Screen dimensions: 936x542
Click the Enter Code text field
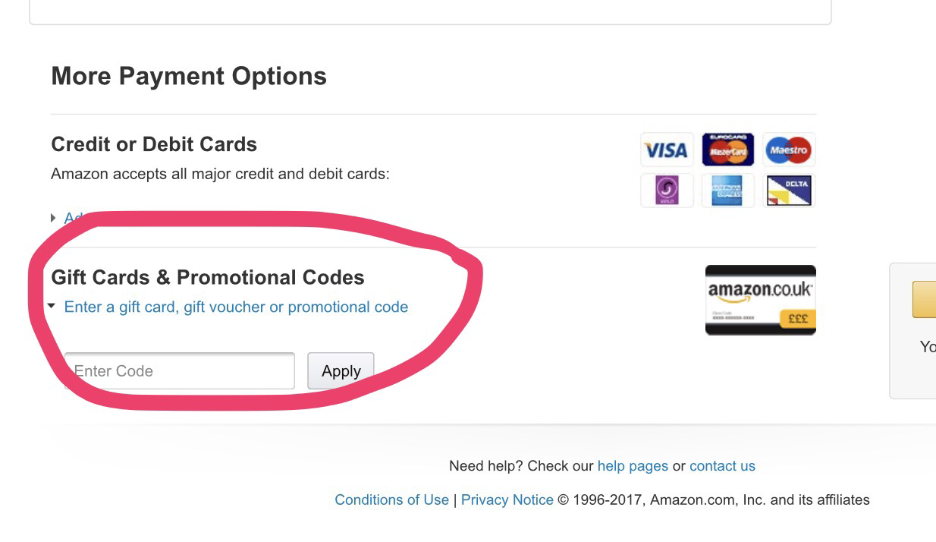coord(180,371)
